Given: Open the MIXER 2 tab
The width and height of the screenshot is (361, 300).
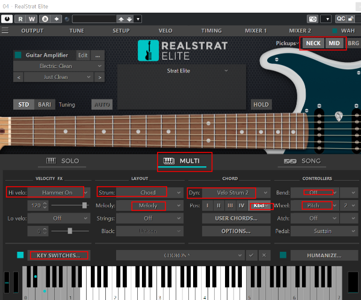Looking at the screenshot, I should [x=300, y=31].
